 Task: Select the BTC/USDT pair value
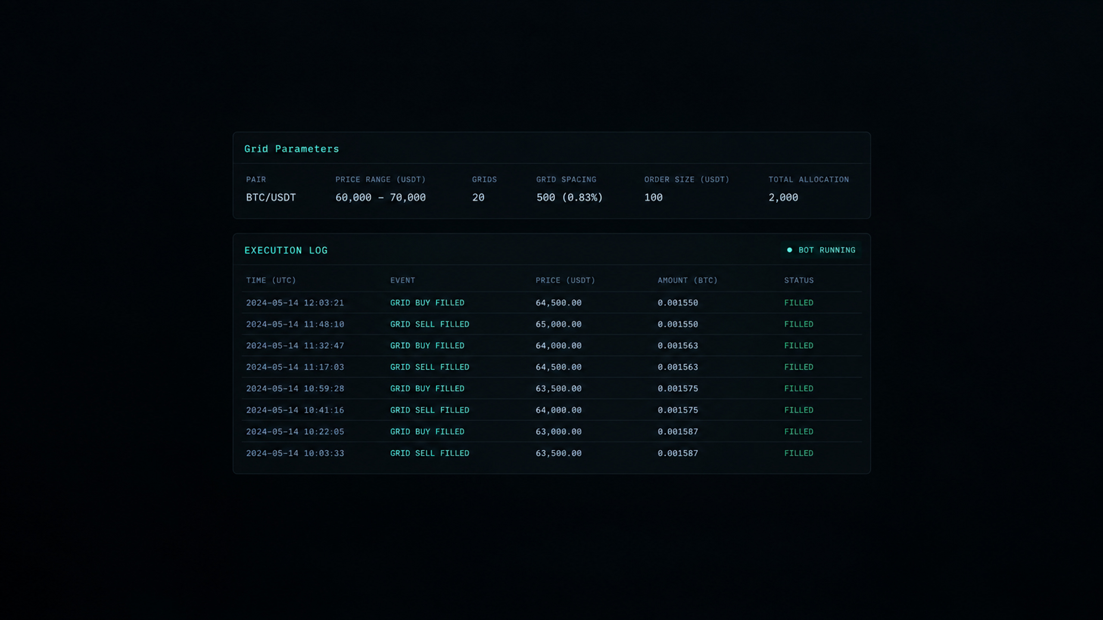271,198
